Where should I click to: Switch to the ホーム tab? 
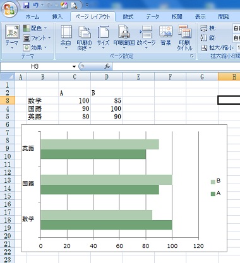pyautogui.click(x=32, y=16)
